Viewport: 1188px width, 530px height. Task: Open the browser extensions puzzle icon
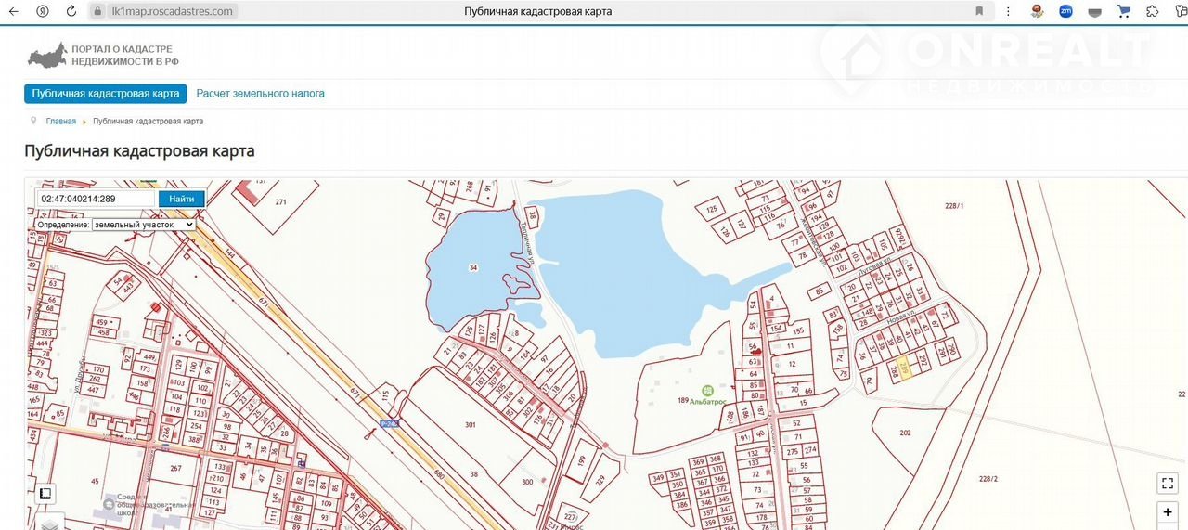(x=1152, y=11)
